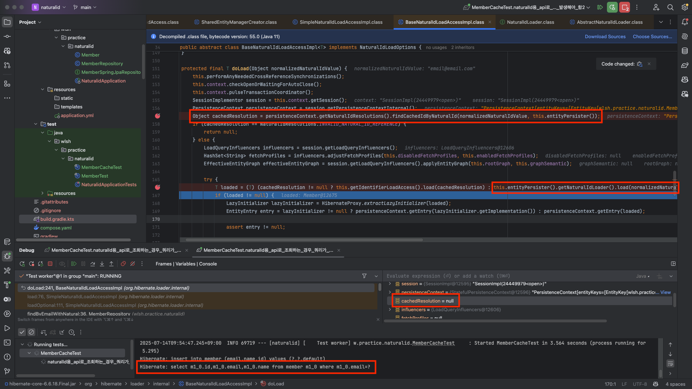Click red Stop button with badge 2 in title bar
This screenshot has height=389, width=692.
tap(625, 7)
